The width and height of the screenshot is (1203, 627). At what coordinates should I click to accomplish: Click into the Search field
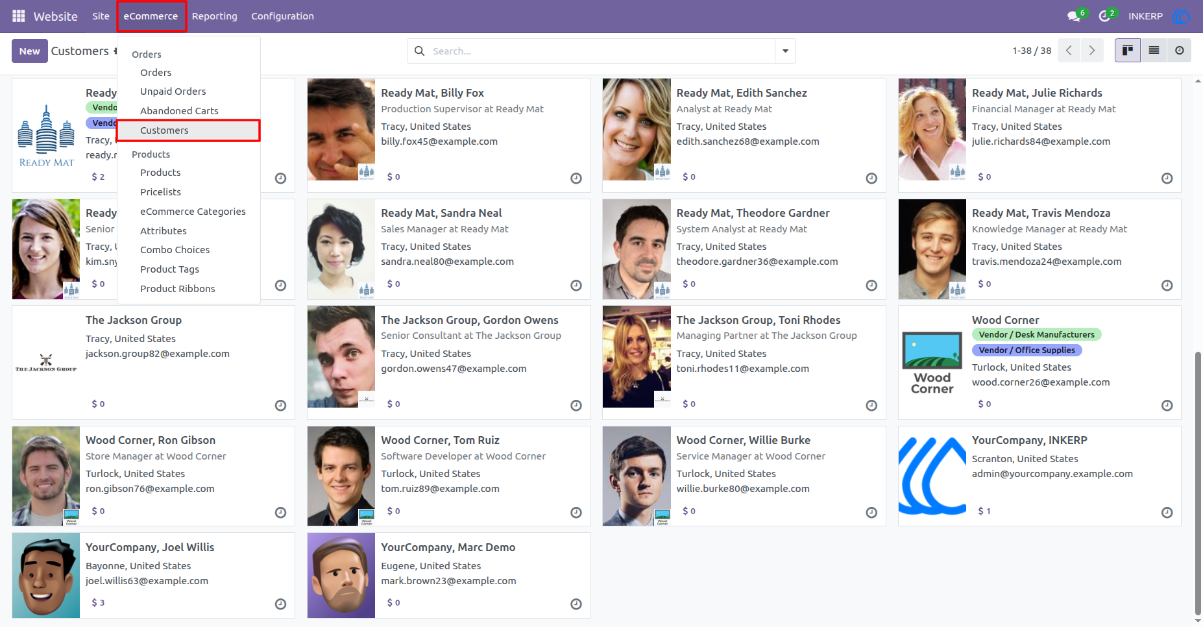click(x=601, y=51)
